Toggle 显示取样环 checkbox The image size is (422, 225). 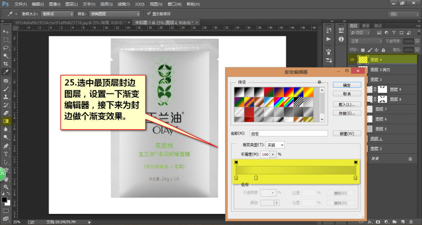[149, 14]
